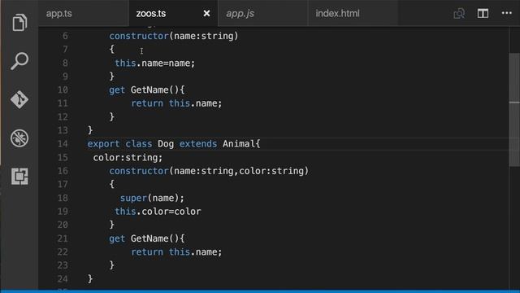Open the Debug view

tap(19, 138)
